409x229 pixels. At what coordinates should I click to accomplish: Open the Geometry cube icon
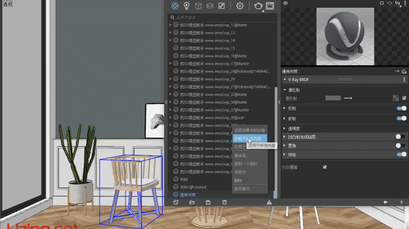tap(198, 6)
